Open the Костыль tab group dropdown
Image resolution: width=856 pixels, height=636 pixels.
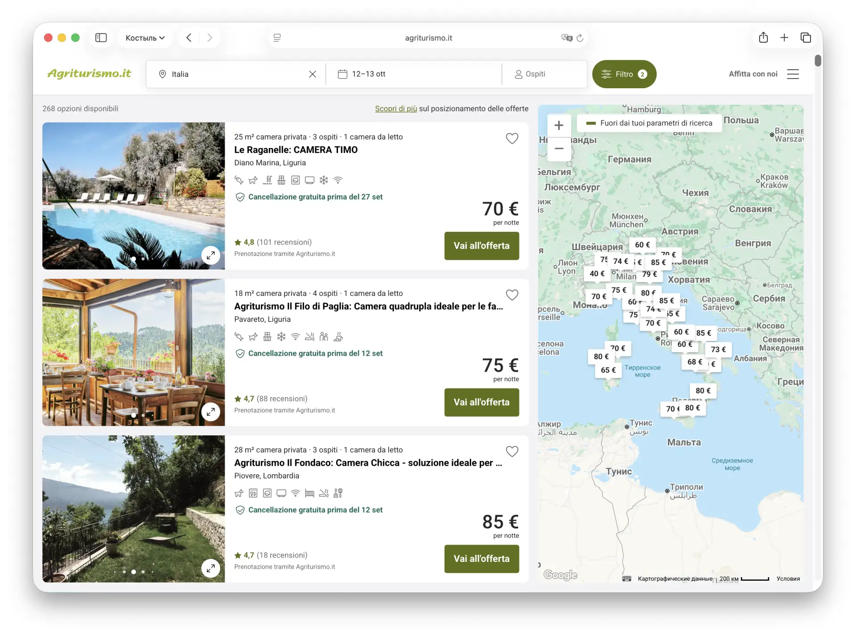pos(145,38)
